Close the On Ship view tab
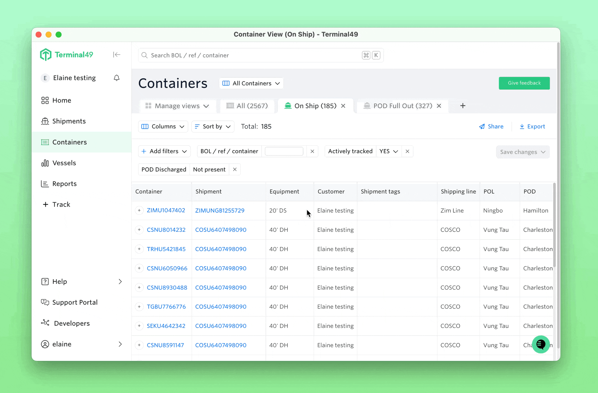Screen dimensions: 598x393 (343, 106)
